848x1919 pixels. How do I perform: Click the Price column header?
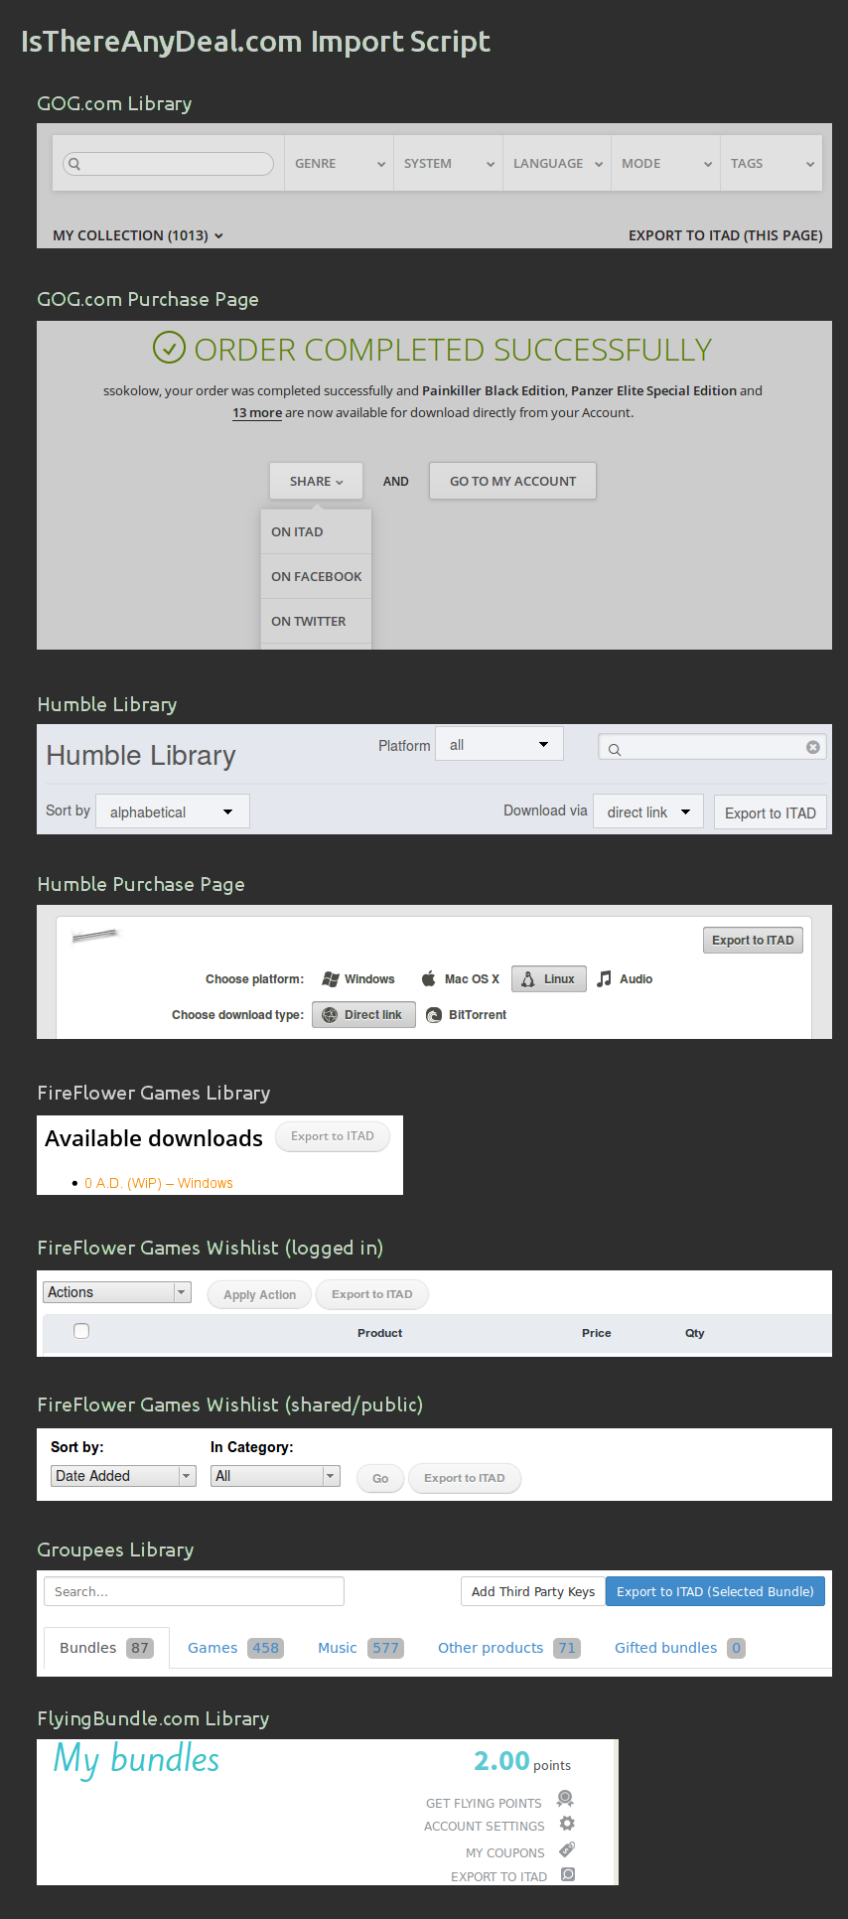tap(596, 1333)
